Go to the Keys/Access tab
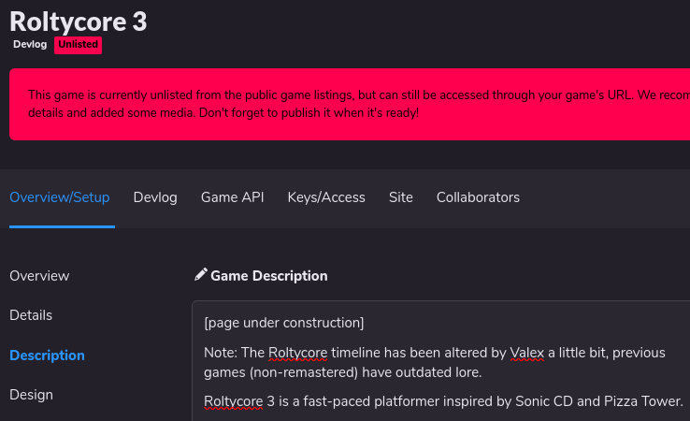690x421 pixels. pyautogui.click(x=326, y=197)
